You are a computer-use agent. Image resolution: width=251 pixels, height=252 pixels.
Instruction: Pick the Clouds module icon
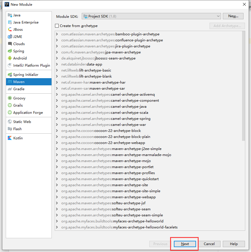click(x=10, y=44)
